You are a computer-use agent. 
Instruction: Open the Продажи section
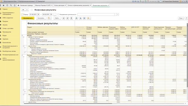[x=5, y=21]
